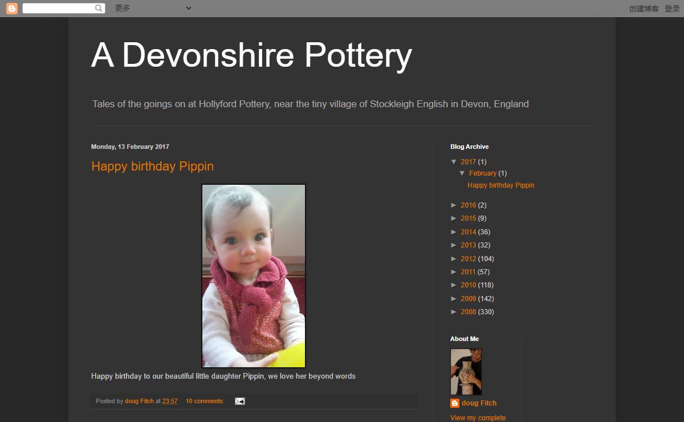Open the 更多 dropdown menu
This screenshot has height=422, width=684.
pos(153,9)
